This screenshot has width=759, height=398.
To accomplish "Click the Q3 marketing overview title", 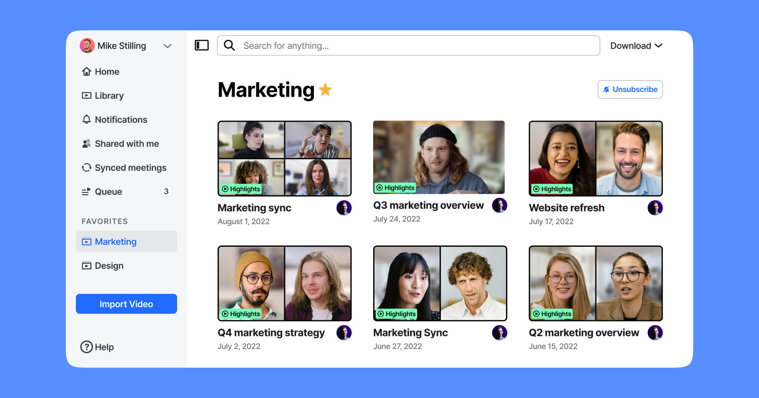I will pyautogui.click(x=429, y=205).
